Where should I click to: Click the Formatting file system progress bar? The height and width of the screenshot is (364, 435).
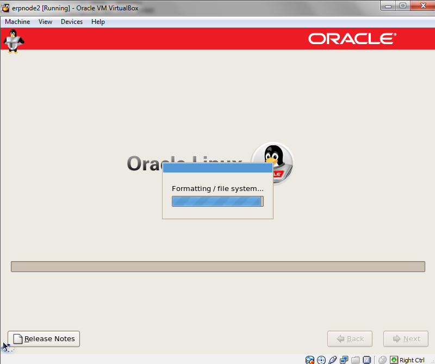coord(218,201)
